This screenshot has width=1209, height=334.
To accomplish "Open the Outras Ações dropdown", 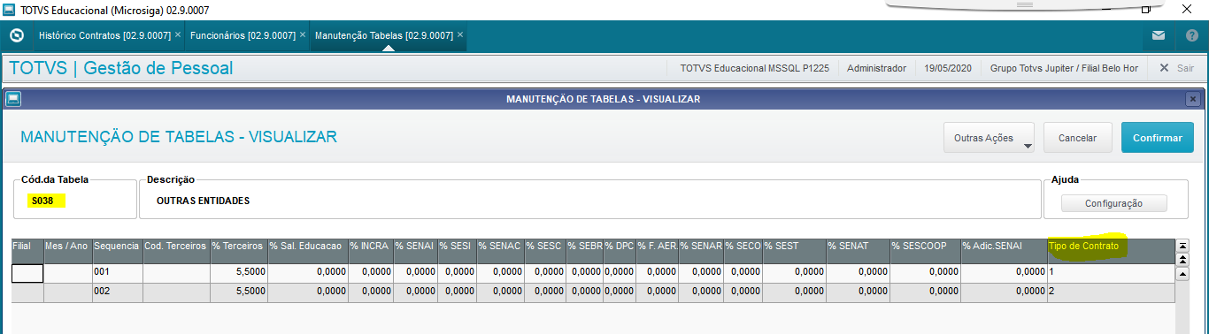I will click(x=990, y=138).
